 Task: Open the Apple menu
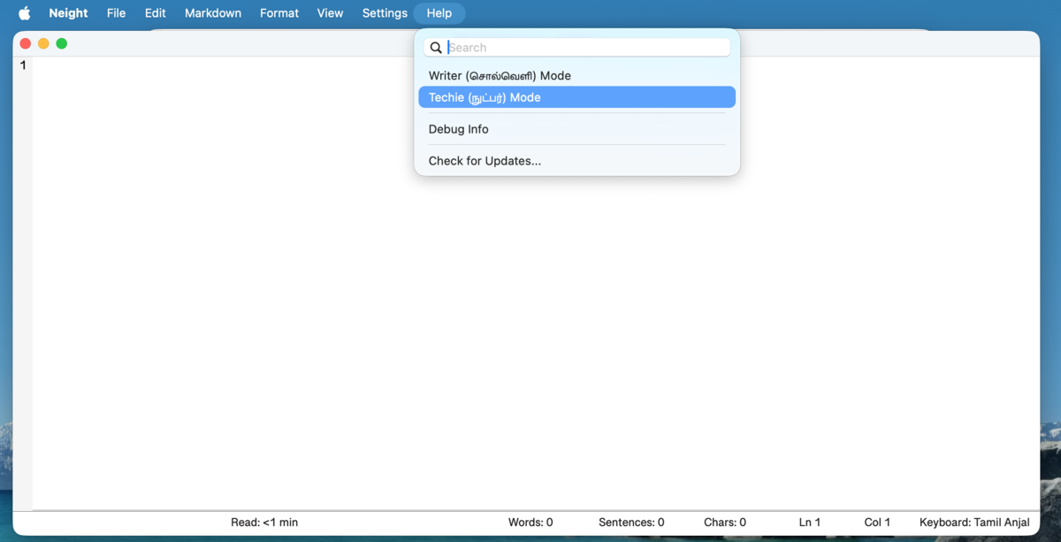tap(25, 13)
